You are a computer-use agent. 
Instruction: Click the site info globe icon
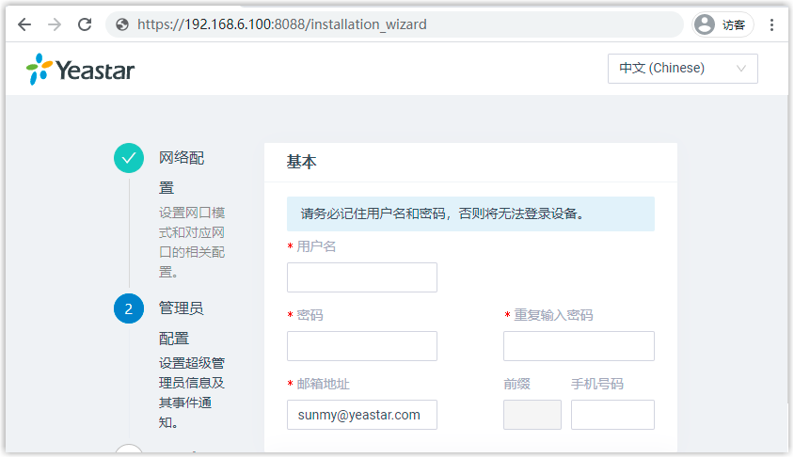pyautogui.click(x=122, y=24)
